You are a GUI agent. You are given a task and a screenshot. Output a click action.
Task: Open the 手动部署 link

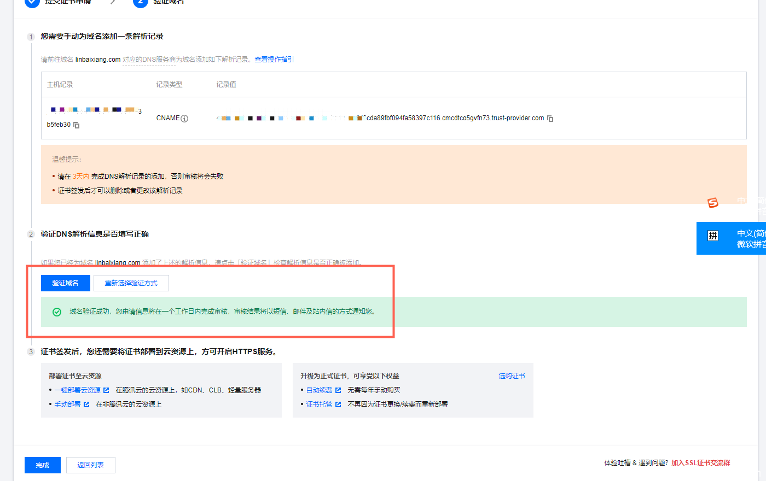[68, 404]
